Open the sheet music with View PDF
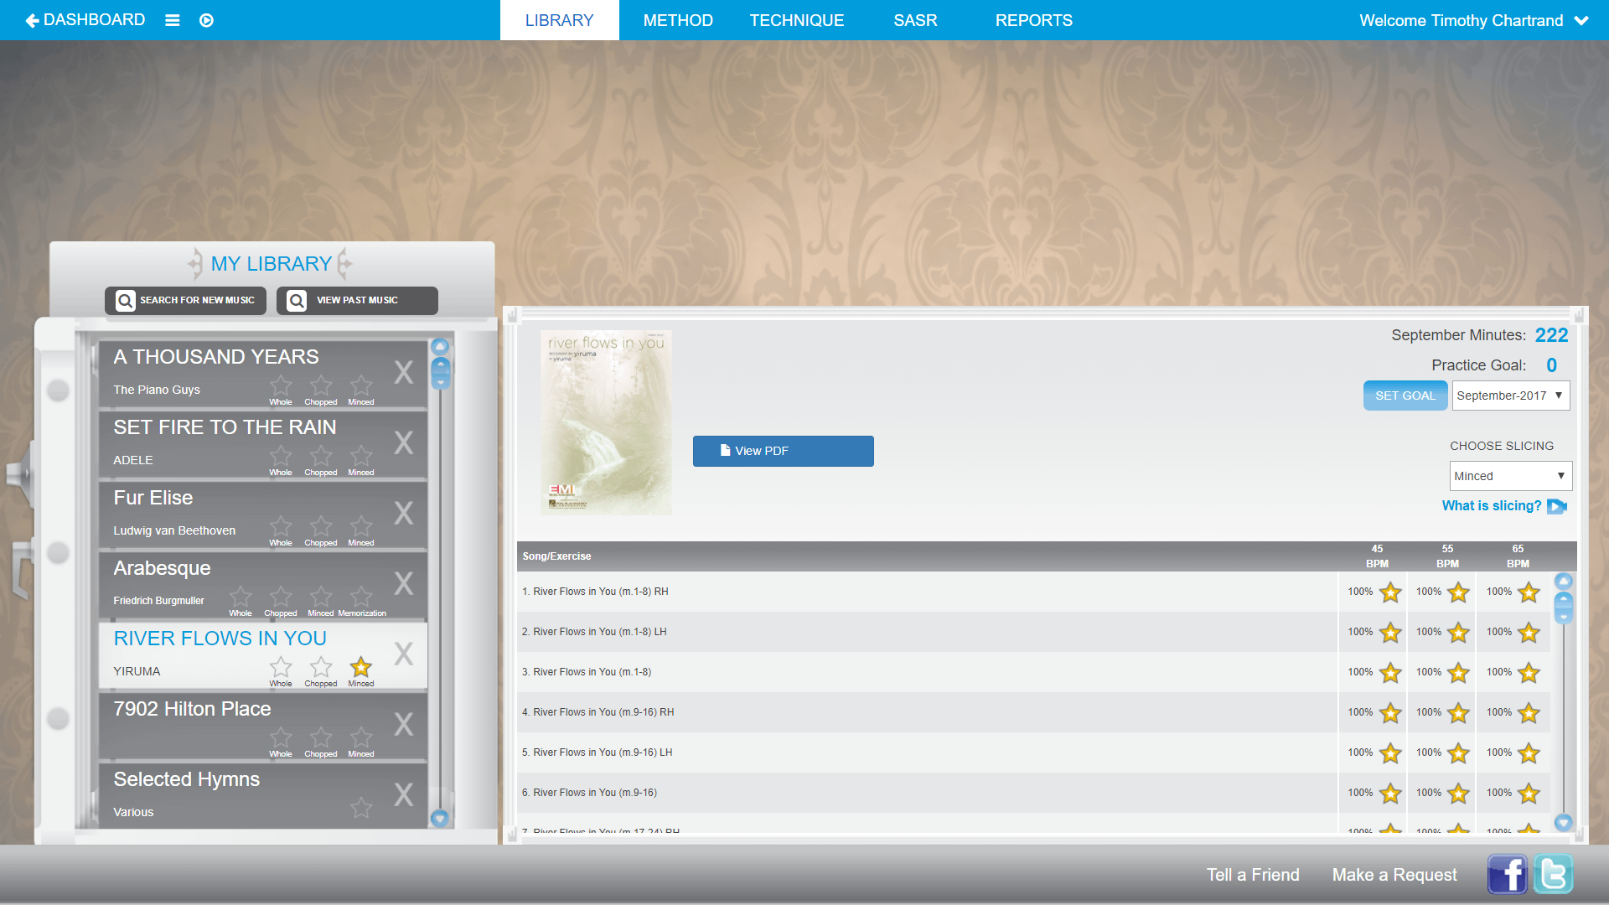 pos(783,451)
